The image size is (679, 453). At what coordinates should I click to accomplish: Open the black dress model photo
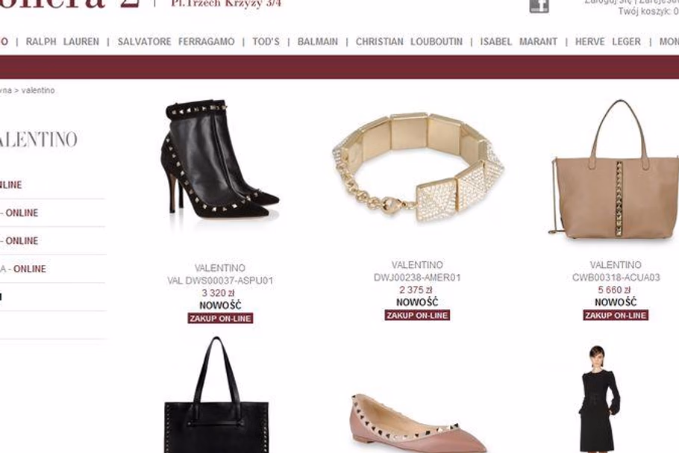click(599, 399)
